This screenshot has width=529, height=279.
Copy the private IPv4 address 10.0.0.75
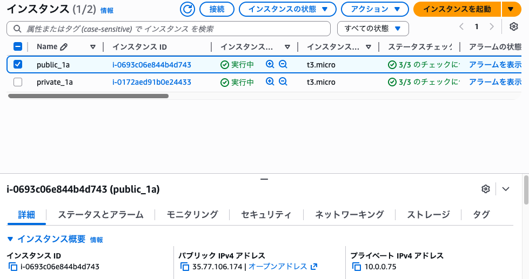pyautogui.click(x=356, y=267)
